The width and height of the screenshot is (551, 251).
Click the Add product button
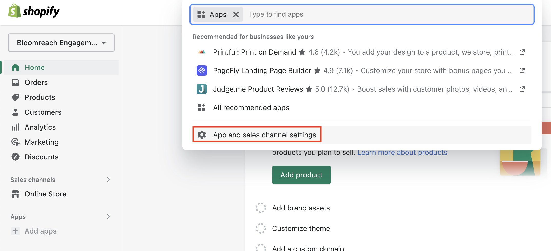301,175
